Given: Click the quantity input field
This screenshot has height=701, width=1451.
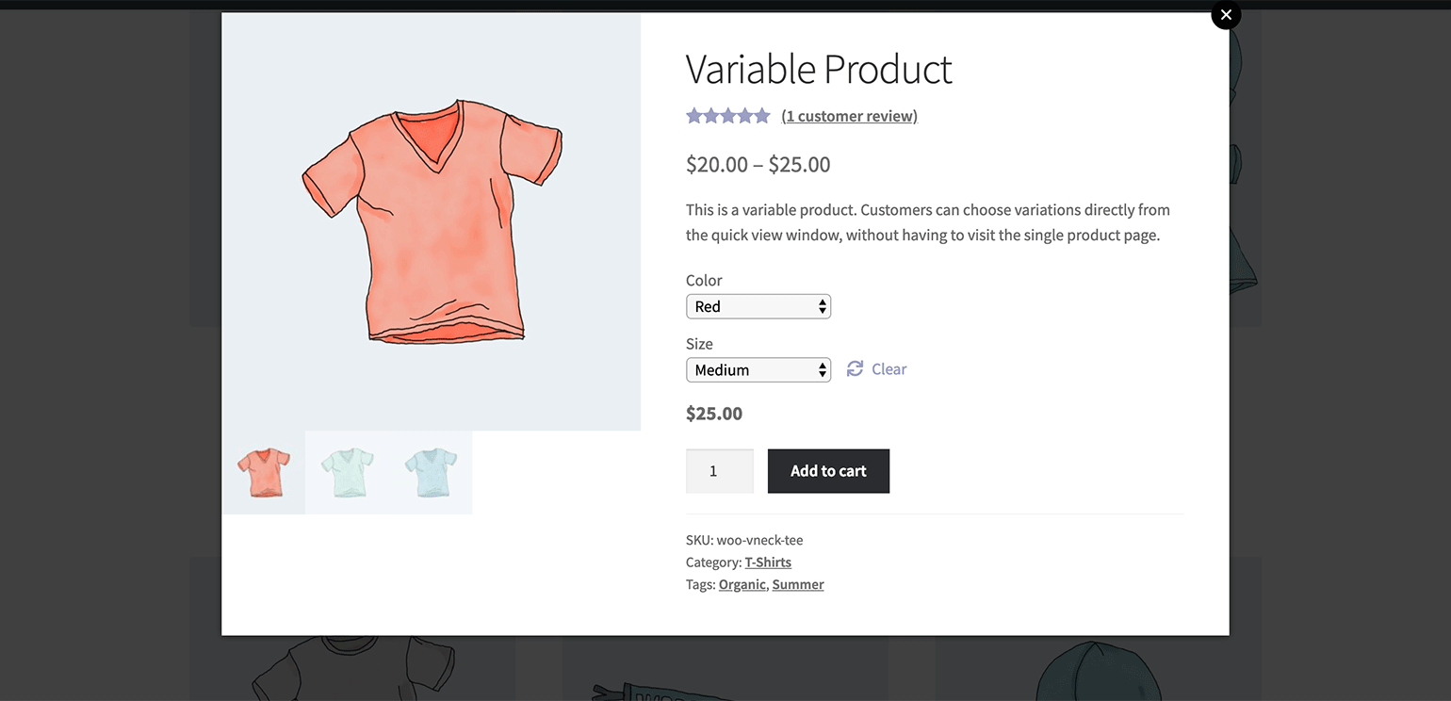Looking at the screenshot, I should [x=719, y=471].
